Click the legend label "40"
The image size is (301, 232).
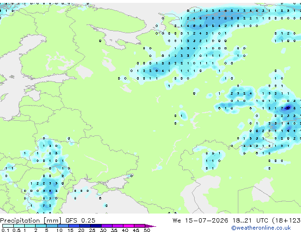[x=125, y=230]
